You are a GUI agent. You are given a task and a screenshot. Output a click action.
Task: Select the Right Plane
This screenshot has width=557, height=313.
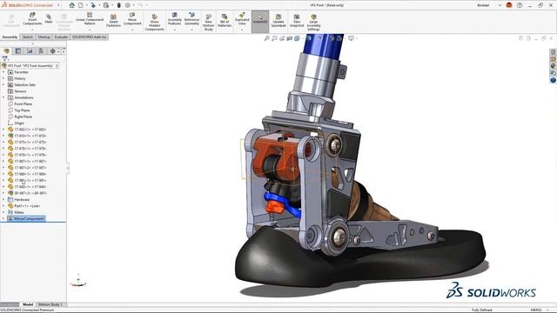pyautogui.click(x=23, y=117)
